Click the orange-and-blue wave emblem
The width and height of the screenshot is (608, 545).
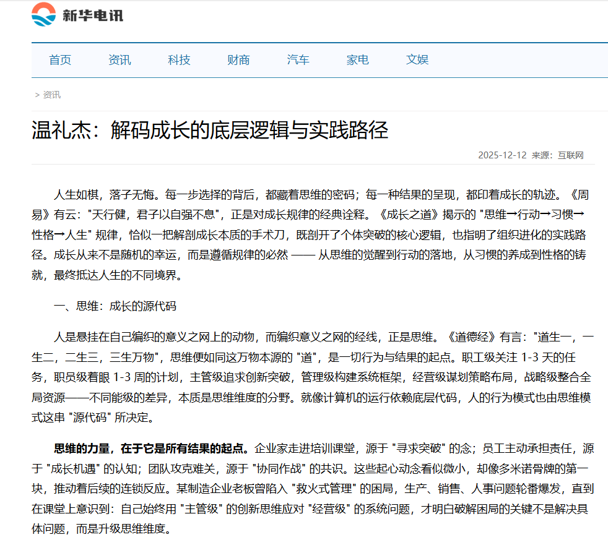coord(42,14)
